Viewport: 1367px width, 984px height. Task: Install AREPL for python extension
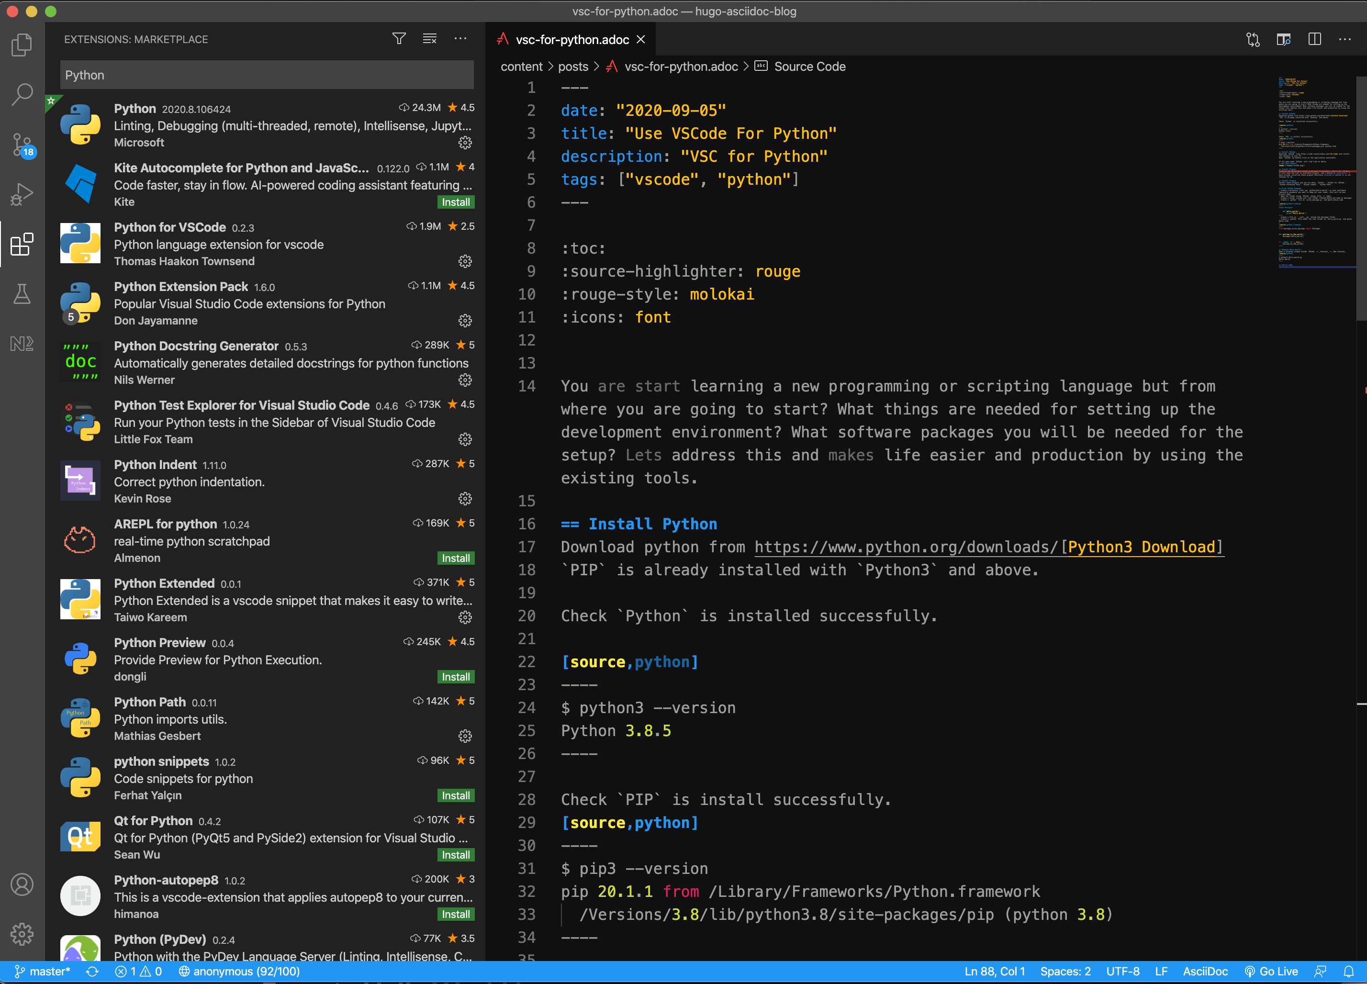(455, 559)
